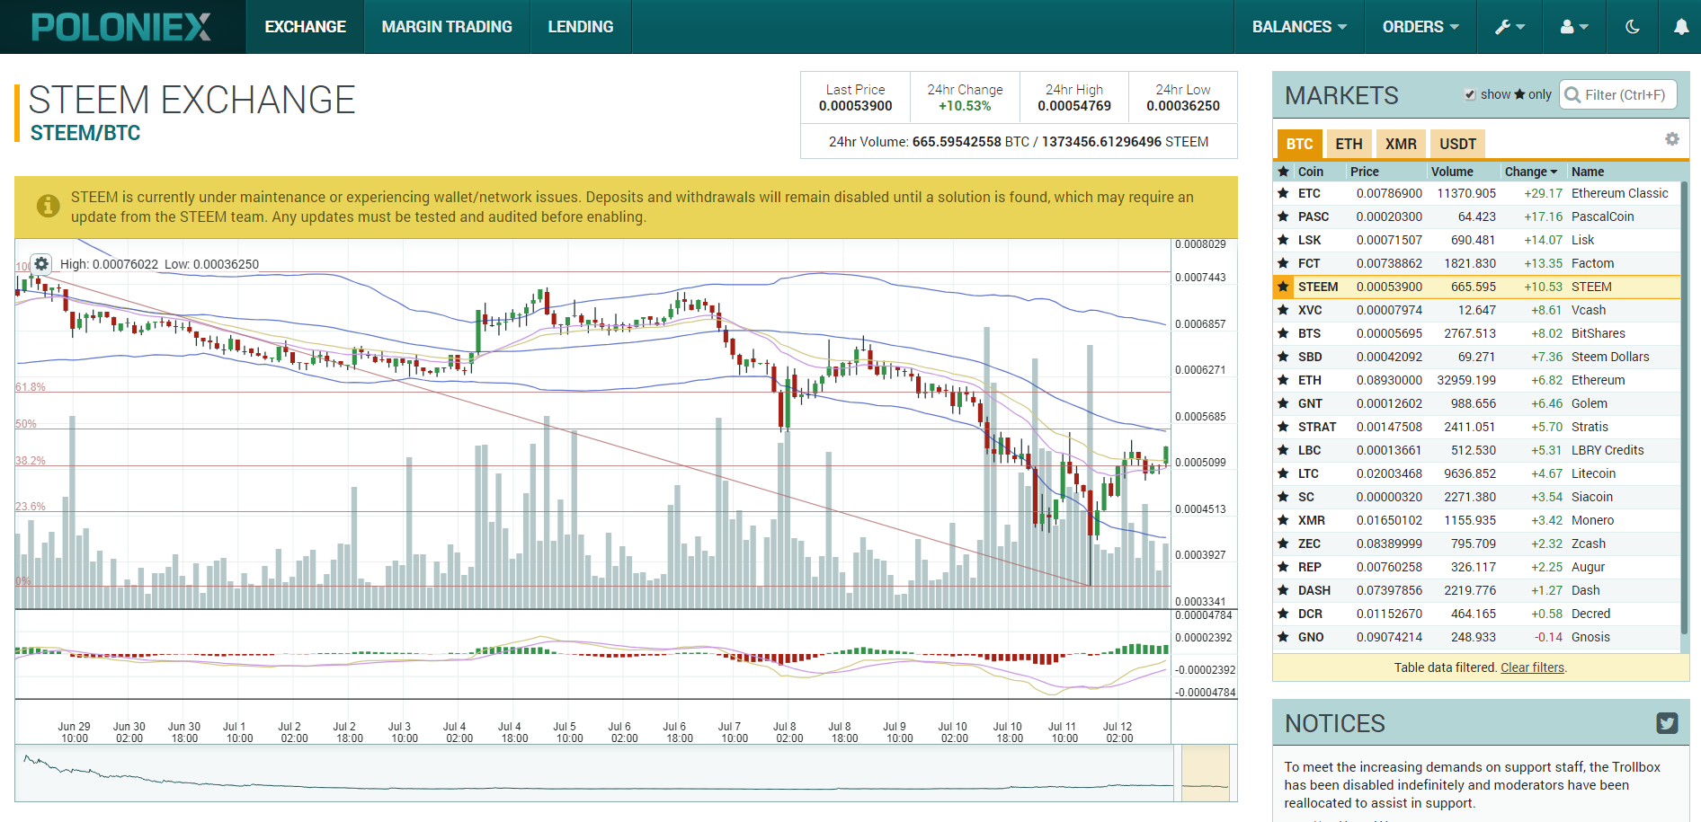The width and height of the screenshot is (1701, 822).
Task: Click the star column header icon
Action: pos(1284,172)
